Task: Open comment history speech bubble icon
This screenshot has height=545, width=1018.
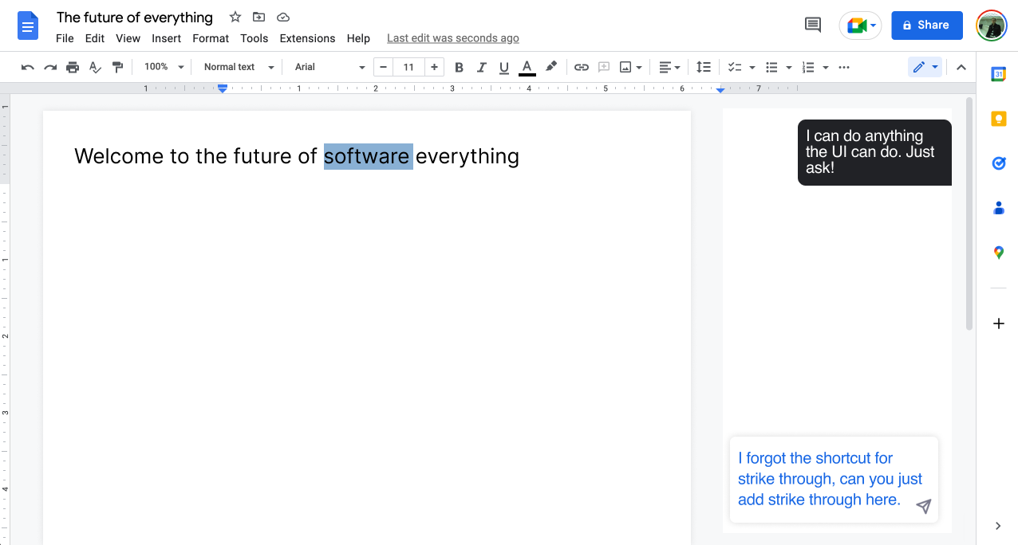Action: 813,25
